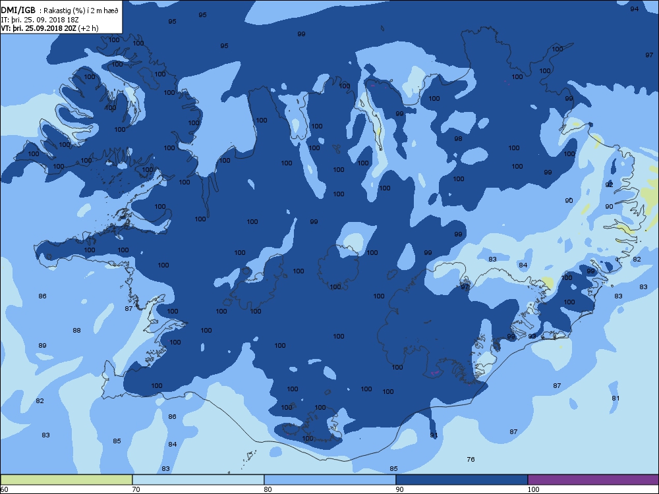The image size is (659, 494).
Task: Click the medium blue 80–90 legend color band
Action: 330,480
